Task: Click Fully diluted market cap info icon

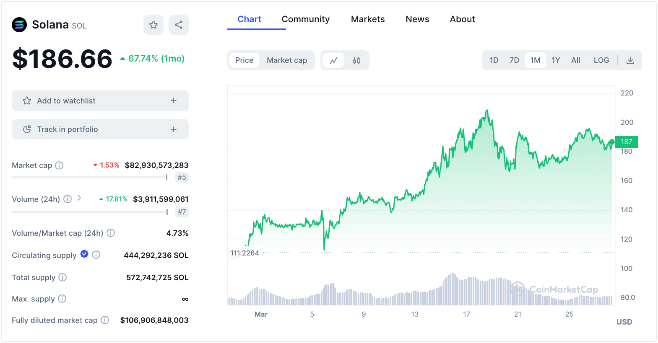Action: (x=105, y=320)
